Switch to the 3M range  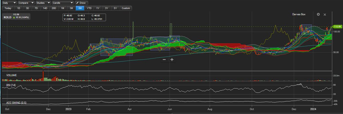click(71, 8)
